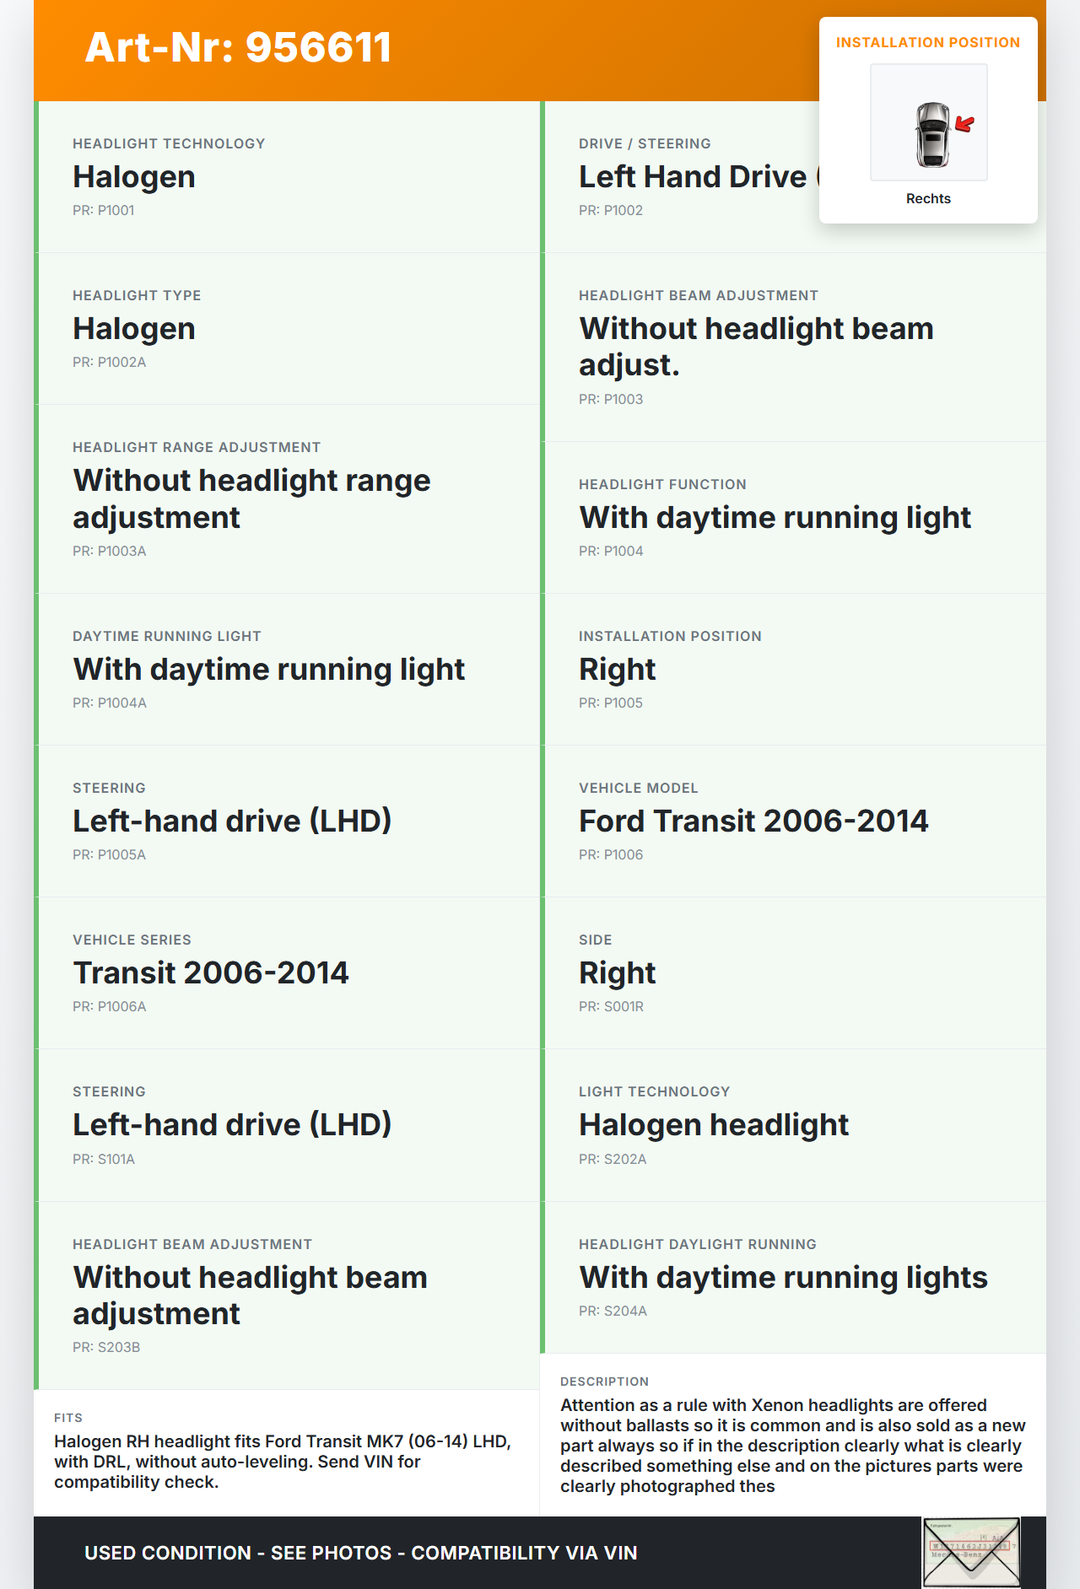Select the Headlight Technology card (PR: P1001)
This screenshot has height=1589, width=1080.
(287, 176)
